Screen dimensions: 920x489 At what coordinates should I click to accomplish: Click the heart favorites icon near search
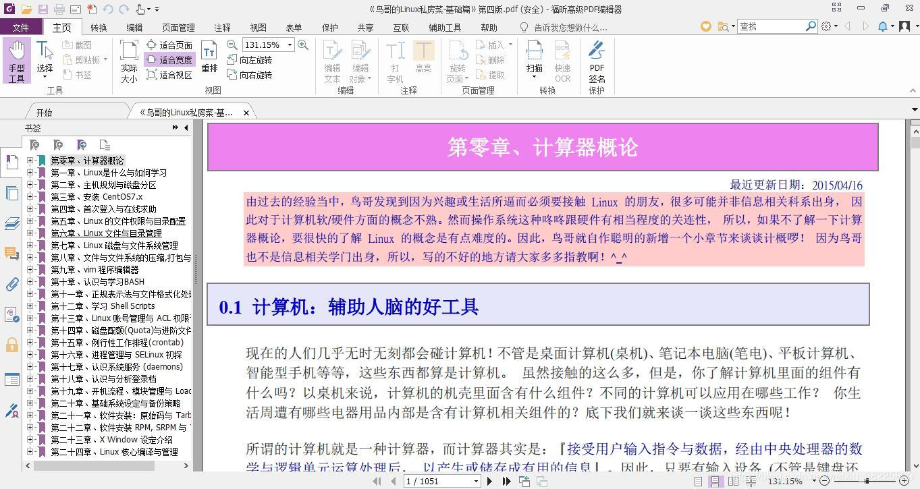[706, 26]
